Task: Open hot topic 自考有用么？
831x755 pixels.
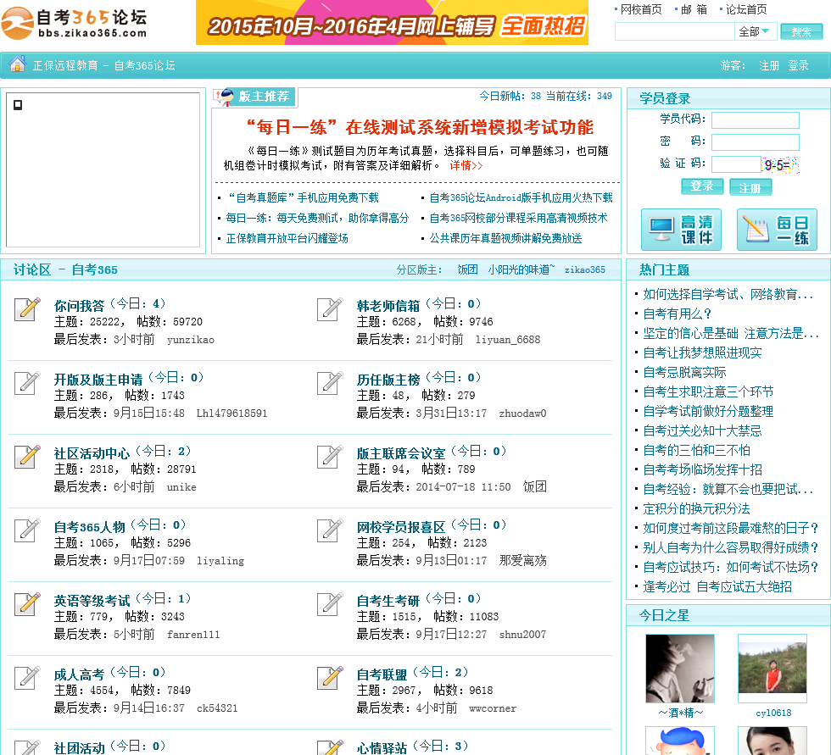Action: point(678,314)
